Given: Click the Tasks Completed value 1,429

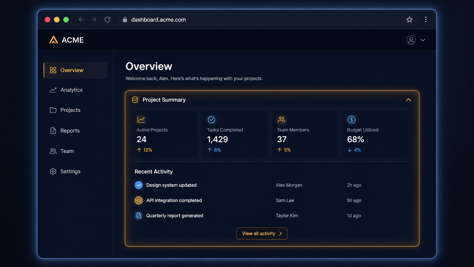Looking at the screenshot, I should click(x=218, y=139).
